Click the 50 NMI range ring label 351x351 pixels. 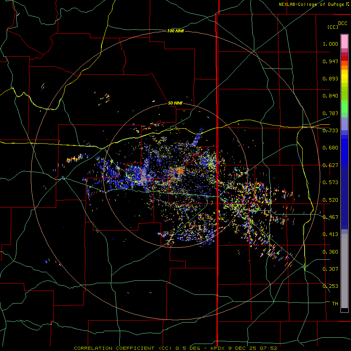point(175,103)
